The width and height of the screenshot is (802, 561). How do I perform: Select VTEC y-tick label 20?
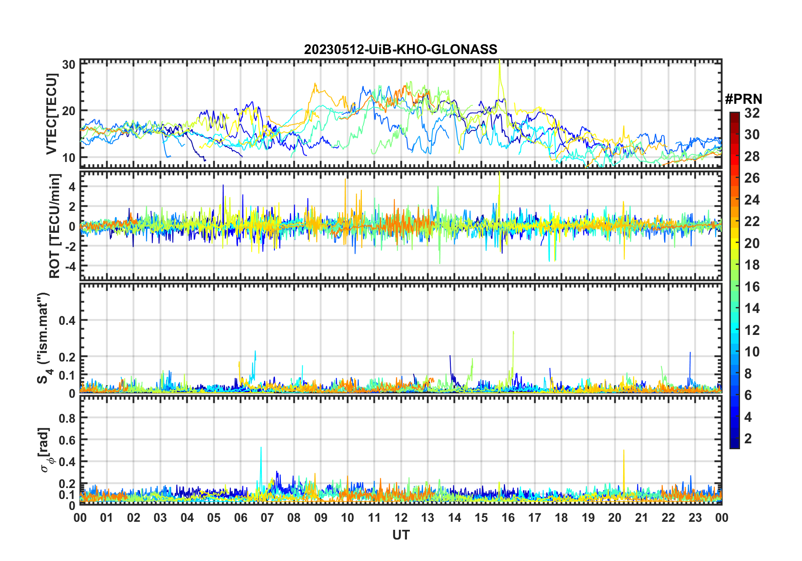69,111
